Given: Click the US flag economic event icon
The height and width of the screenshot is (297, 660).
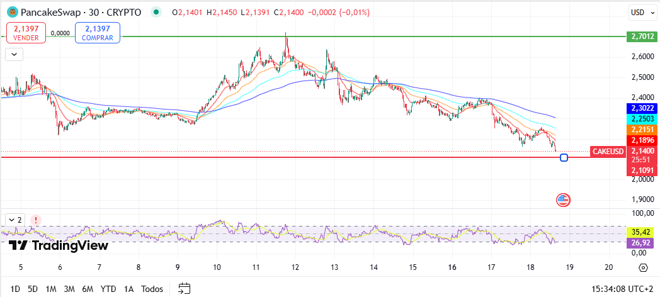Looking at the screenshot, I should 563,200.
